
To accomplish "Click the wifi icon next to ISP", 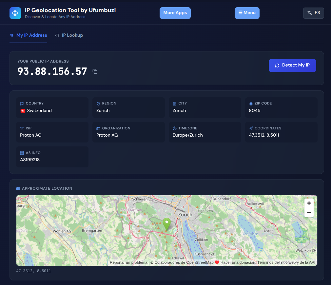I will click(x=22, y=128).
